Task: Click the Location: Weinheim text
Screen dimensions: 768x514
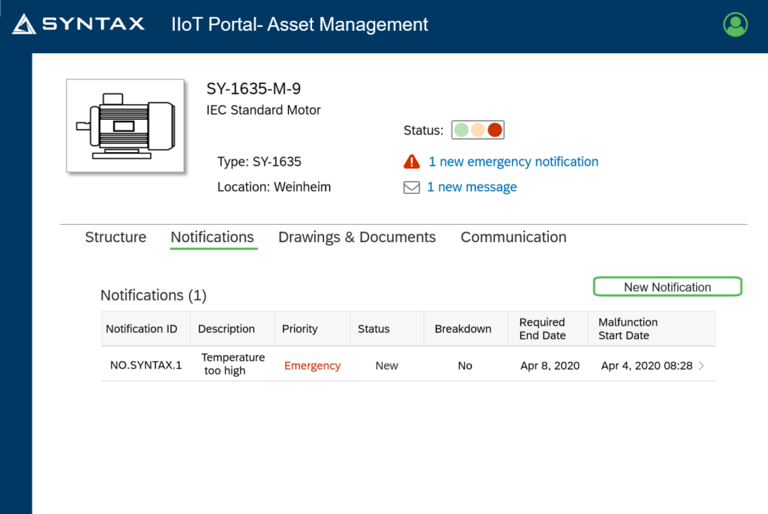Action: pos(274,187)
